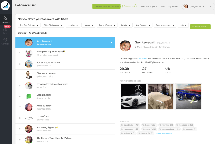Open Saves and Exports in header
Image resolution: width=215 pixels, height=144 pixels.
148,6
